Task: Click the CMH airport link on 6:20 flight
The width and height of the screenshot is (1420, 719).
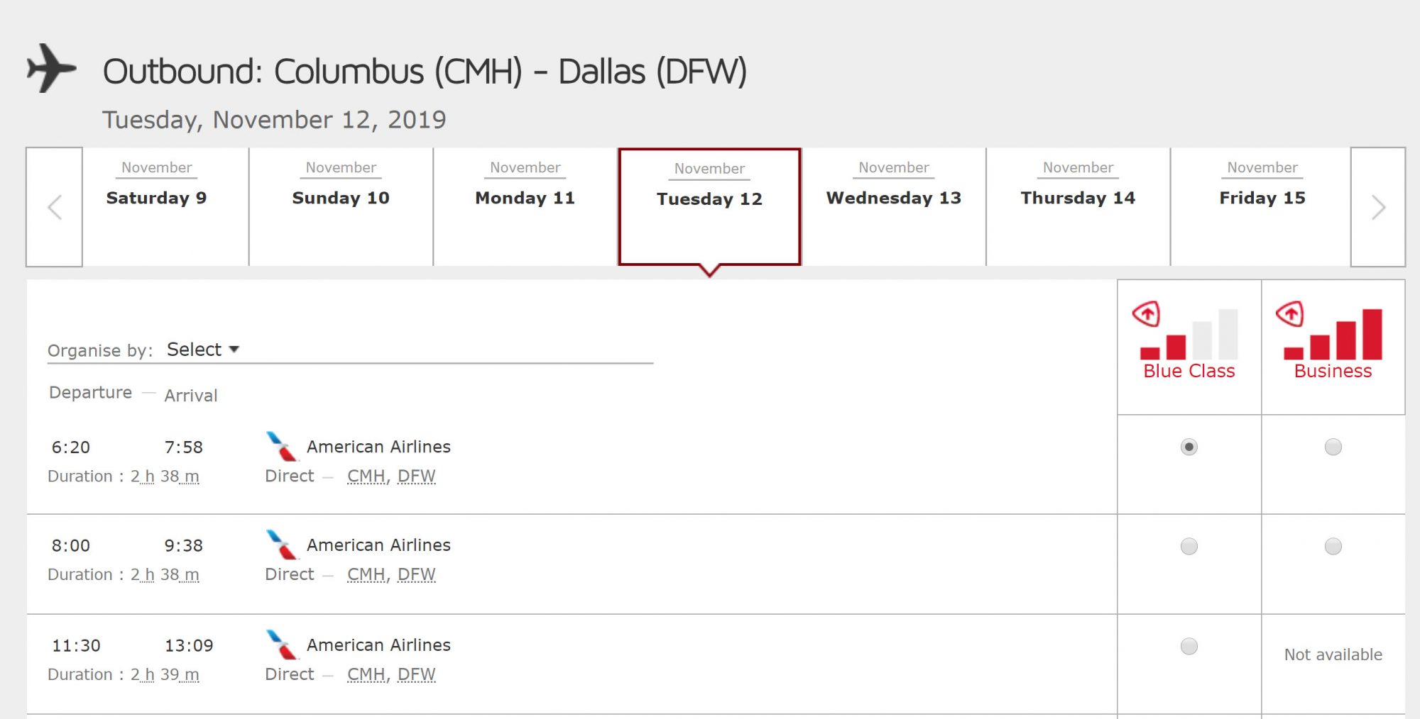Action: pyautogui.click(x=366, y=476)
